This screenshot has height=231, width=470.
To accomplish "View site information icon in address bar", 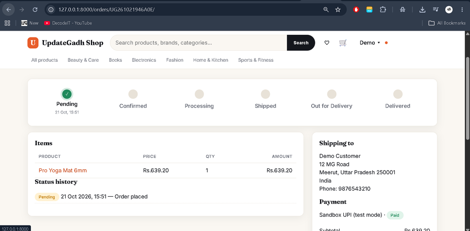I will 51,10.
